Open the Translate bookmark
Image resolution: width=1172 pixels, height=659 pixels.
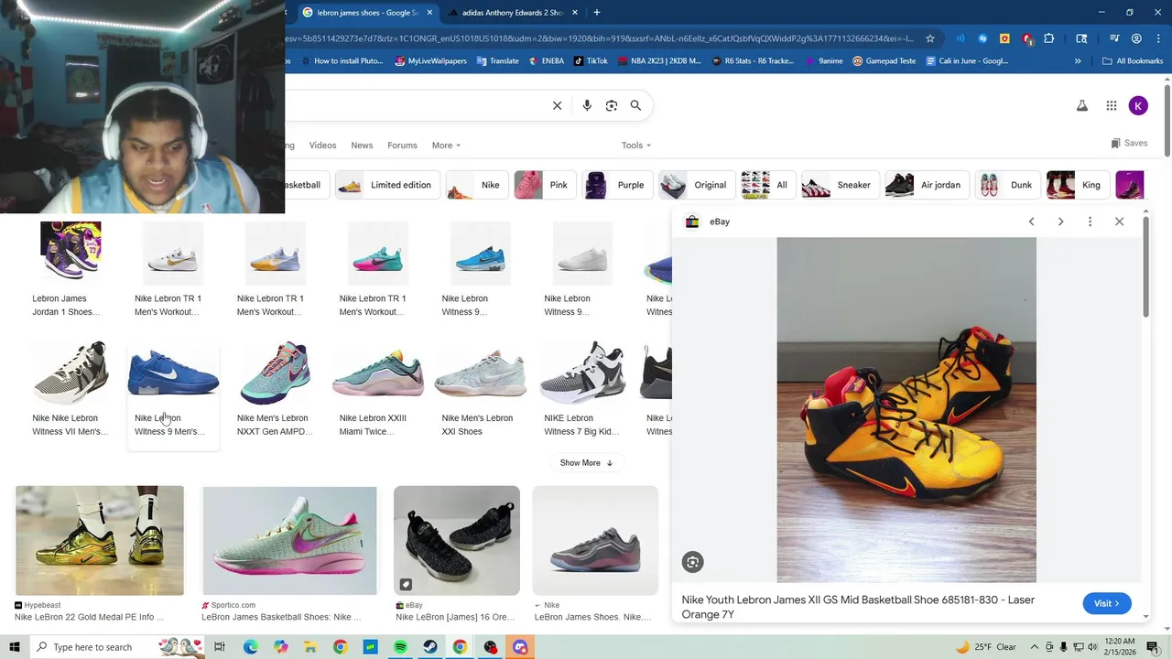497,61
